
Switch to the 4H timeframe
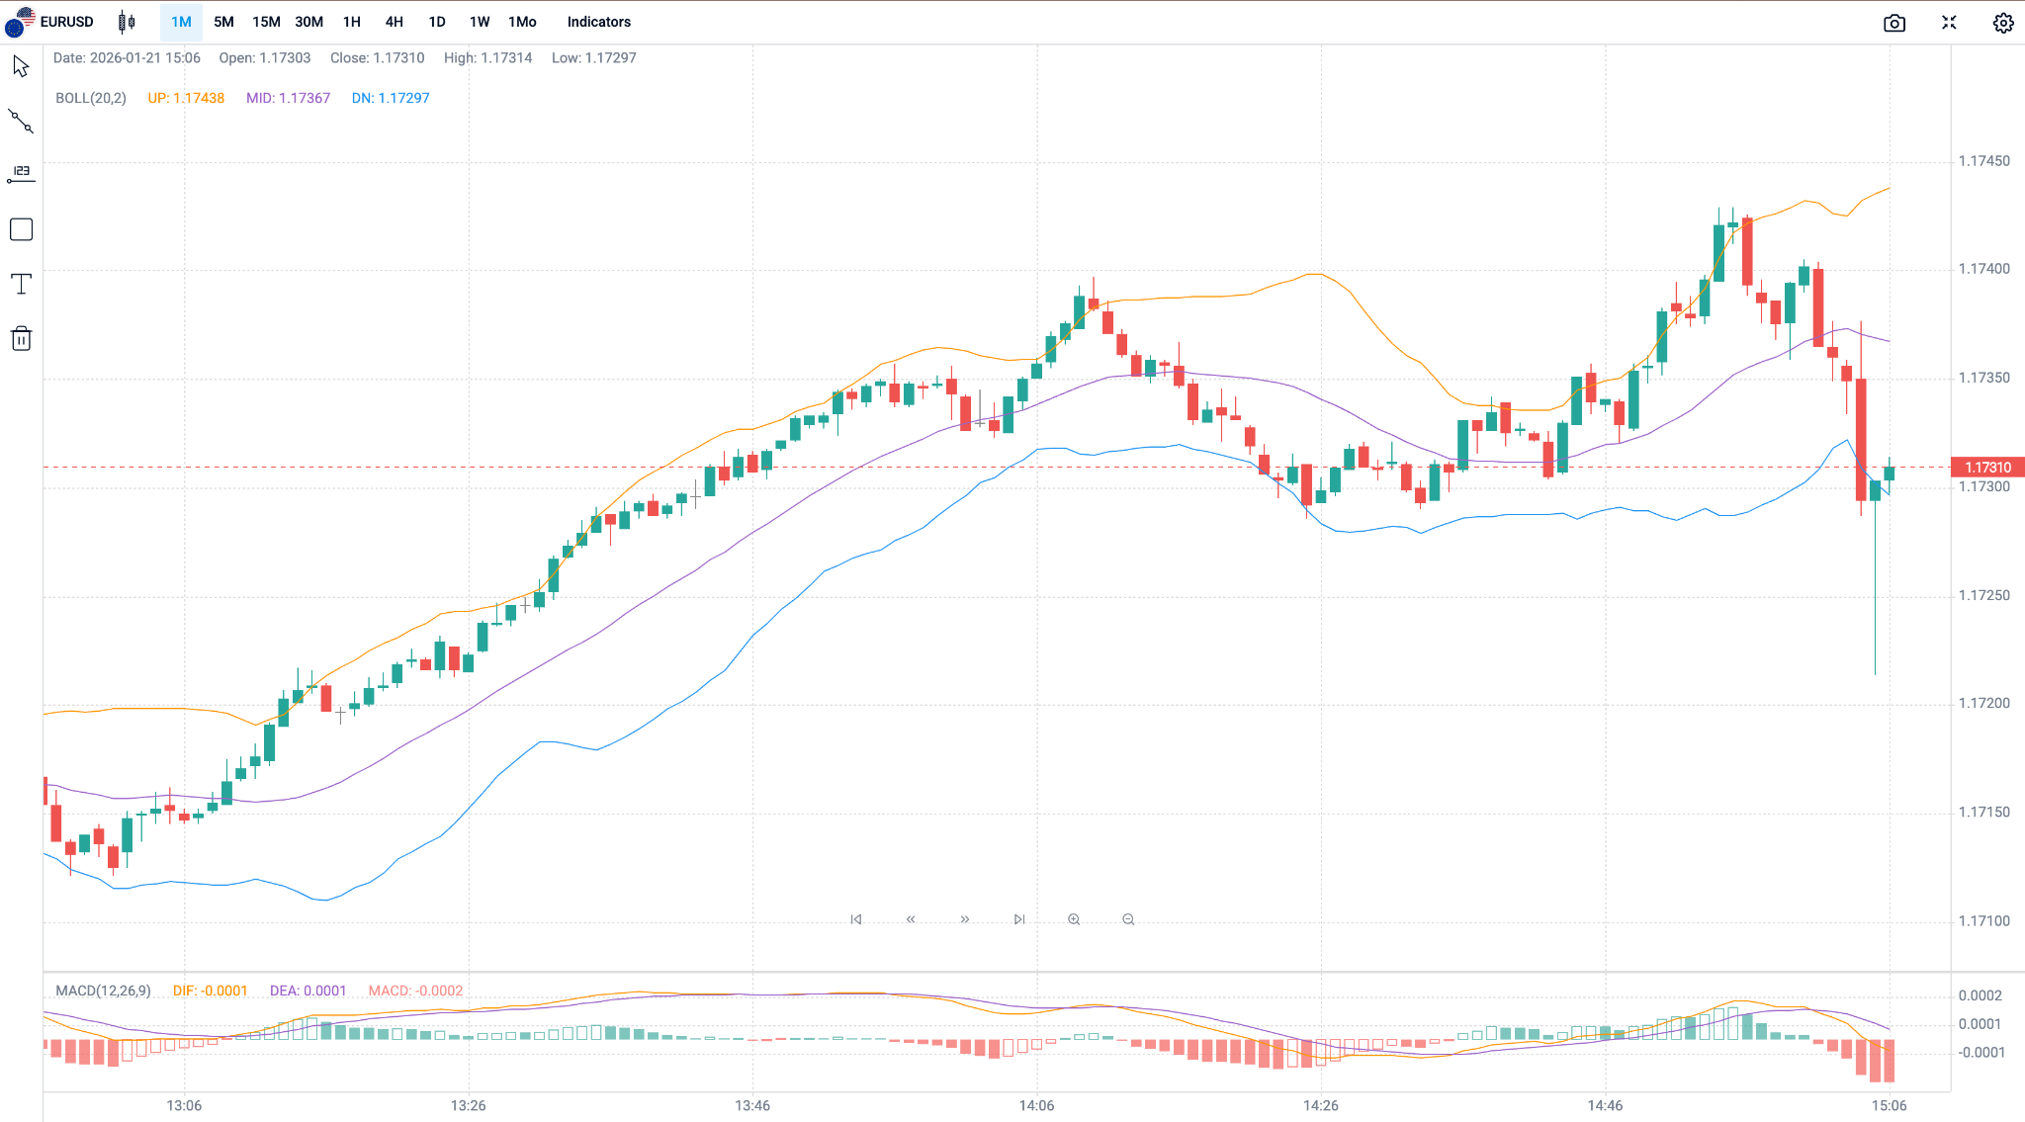pyautogui.click(x=395, y=22)
